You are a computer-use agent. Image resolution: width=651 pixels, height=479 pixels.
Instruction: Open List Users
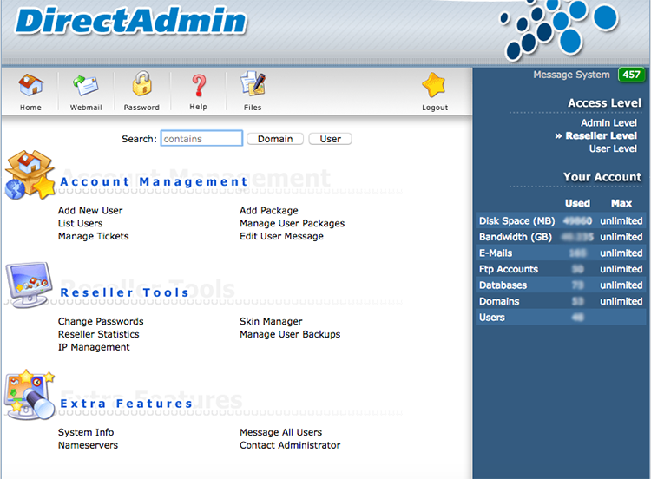80,223
